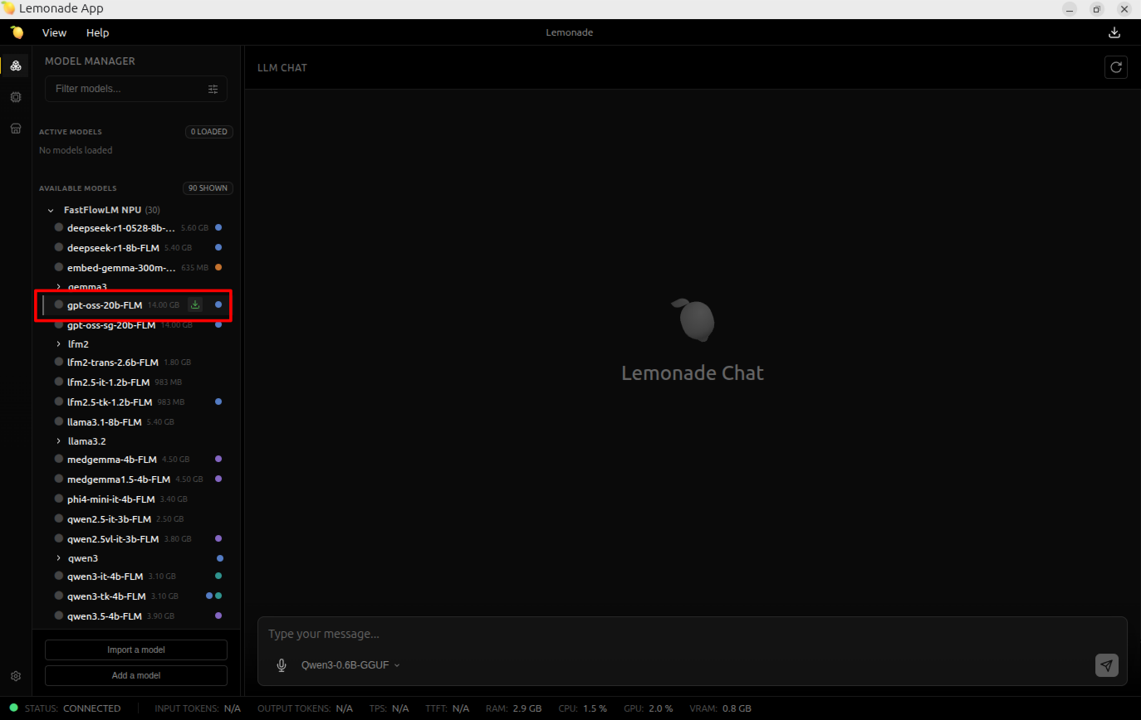The image size is (1141, 720).
Task: Expand the gemma3 model group
Action: click(x=59, y=286)
